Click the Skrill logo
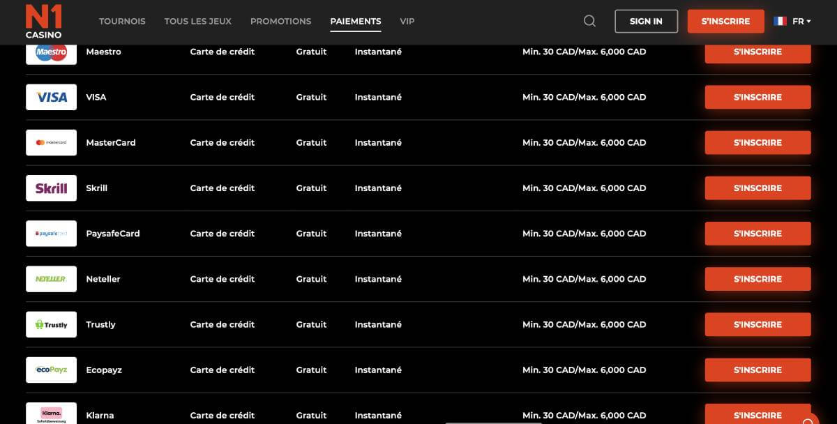The image size is (837, 424). coord(51,188)
